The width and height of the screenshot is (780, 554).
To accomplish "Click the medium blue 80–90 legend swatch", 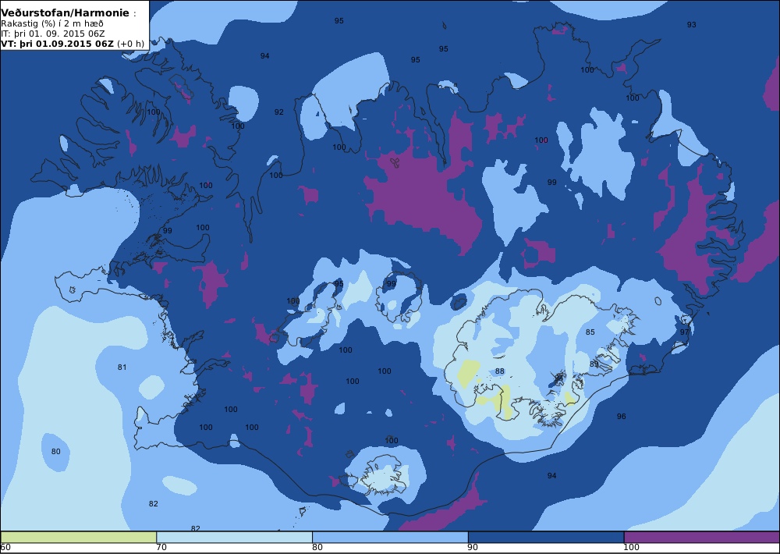I will click(x=390, y=537).
